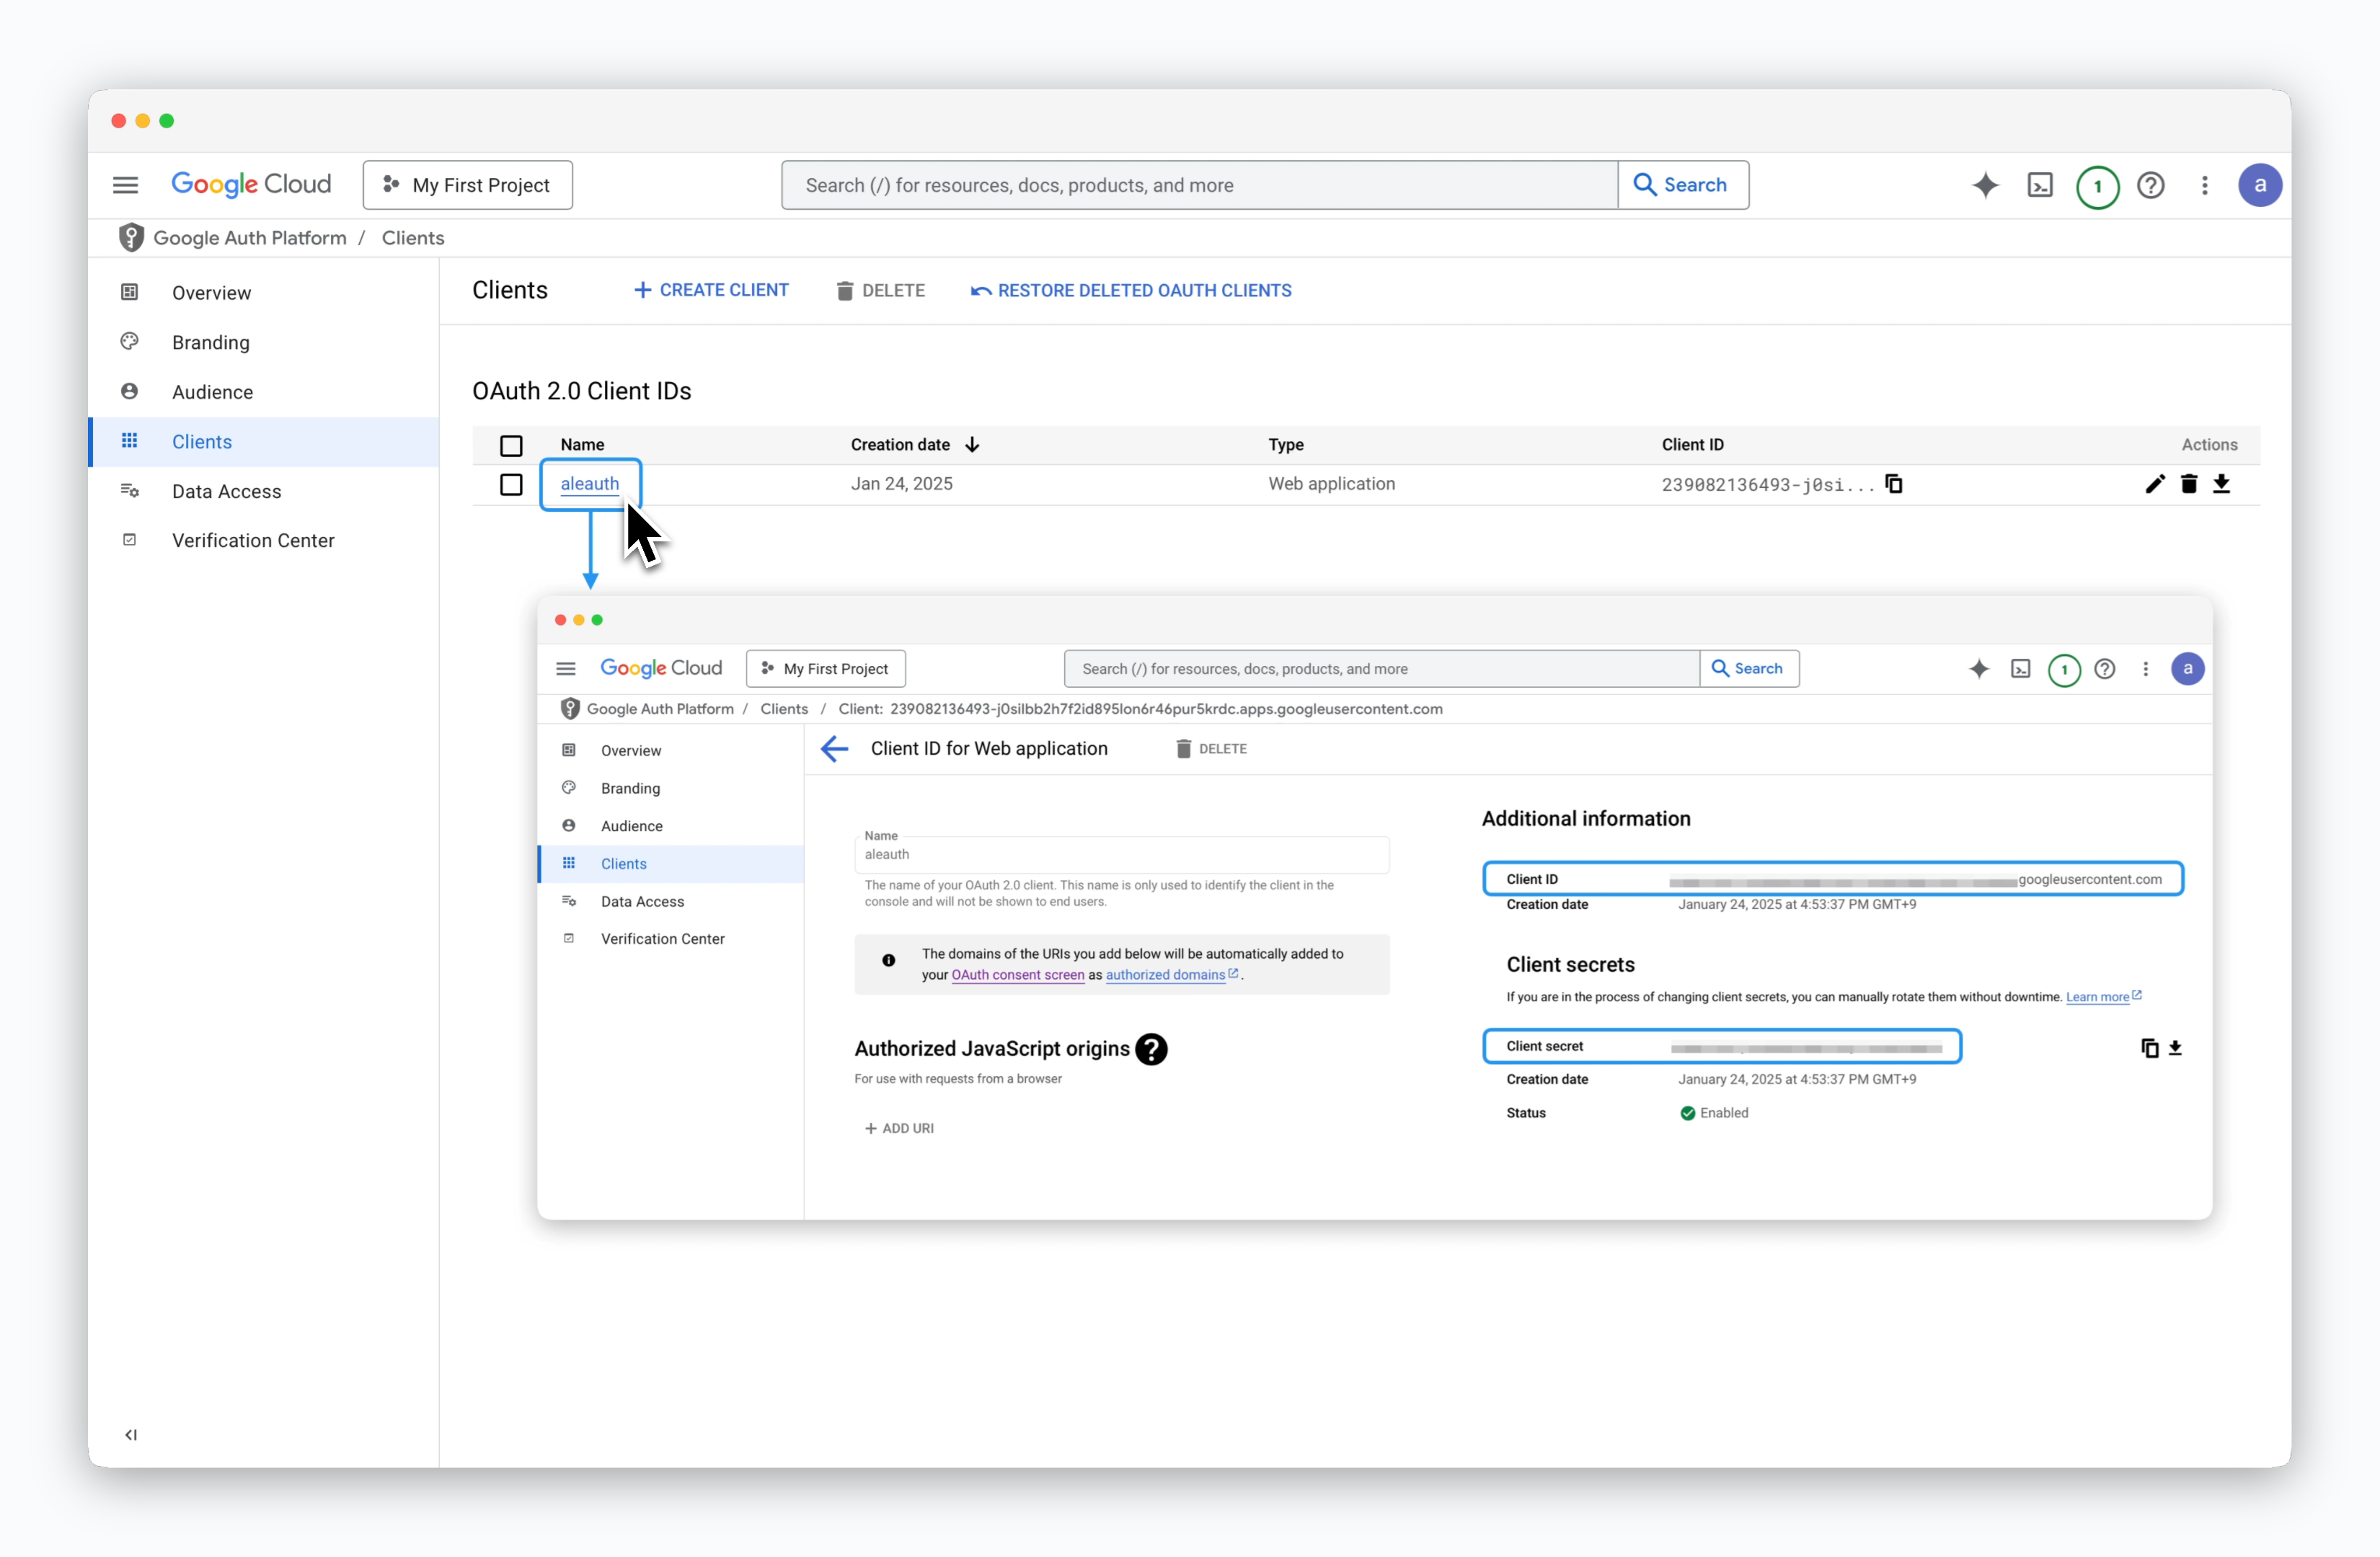Viewport: 2380px width, 1557px height.
Task: Click Google Auth Platform breadcrumb in outer window
Action: pyautogui.click(x=250, y=238)
